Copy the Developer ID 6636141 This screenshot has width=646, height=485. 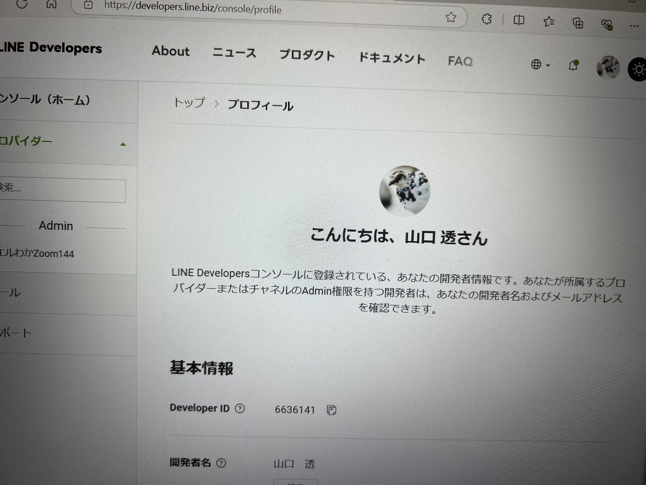coord(332,410)
